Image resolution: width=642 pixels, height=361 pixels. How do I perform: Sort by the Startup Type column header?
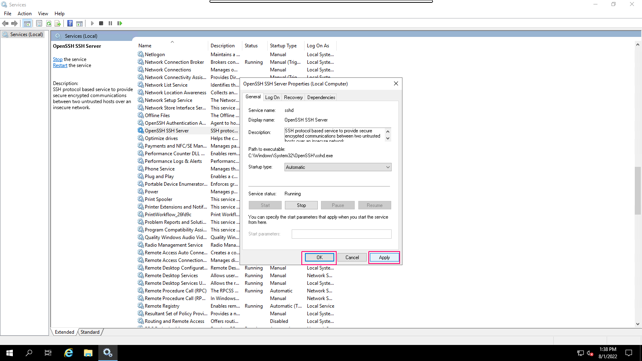pos(286,46)
